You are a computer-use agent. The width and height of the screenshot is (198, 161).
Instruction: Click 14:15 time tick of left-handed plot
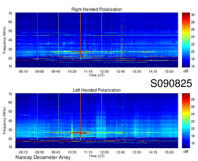coord(153,152)
